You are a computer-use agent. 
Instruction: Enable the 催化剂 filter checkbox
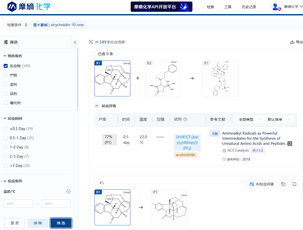pyautogui.click(x=6, y=103)
